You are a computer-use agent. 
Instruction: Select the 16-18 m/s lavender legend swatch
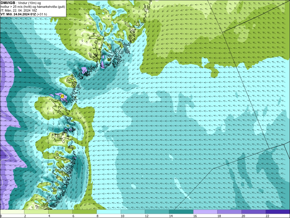[x=205, y=212]
